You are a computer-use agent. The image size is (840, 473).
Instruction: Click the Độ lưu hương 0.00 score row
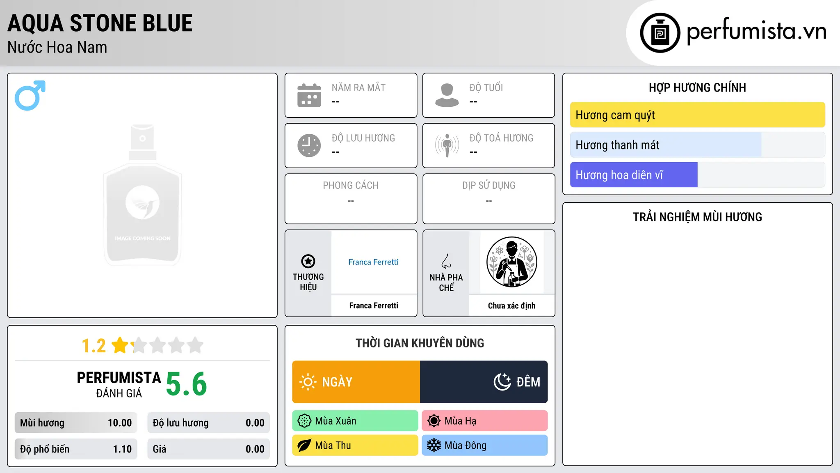209,423
